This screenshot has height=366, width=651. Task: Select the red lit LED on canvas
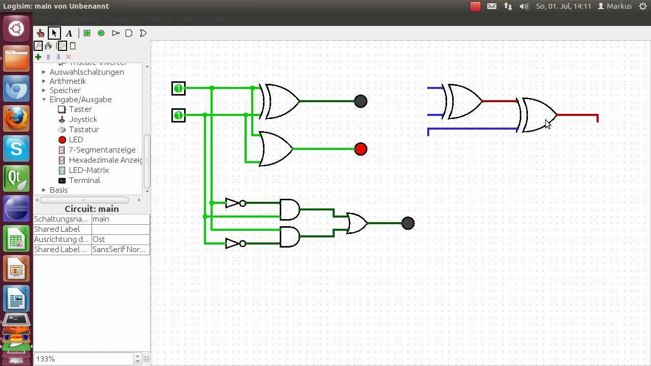(361, 149)
